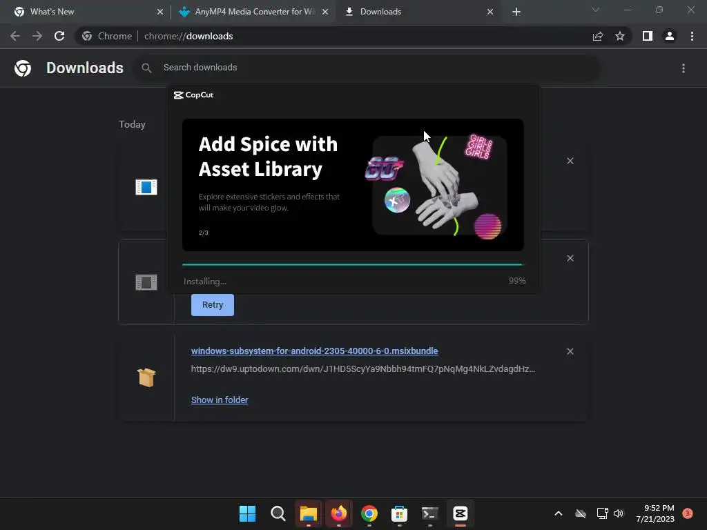
Task: Open network settings tray icon
Action: click(602, 513)
